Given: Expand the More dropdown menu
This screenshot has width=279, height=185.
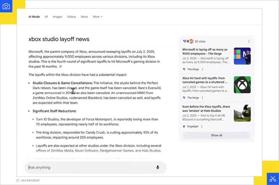Looking at the screenshot, I should (97, 17).
